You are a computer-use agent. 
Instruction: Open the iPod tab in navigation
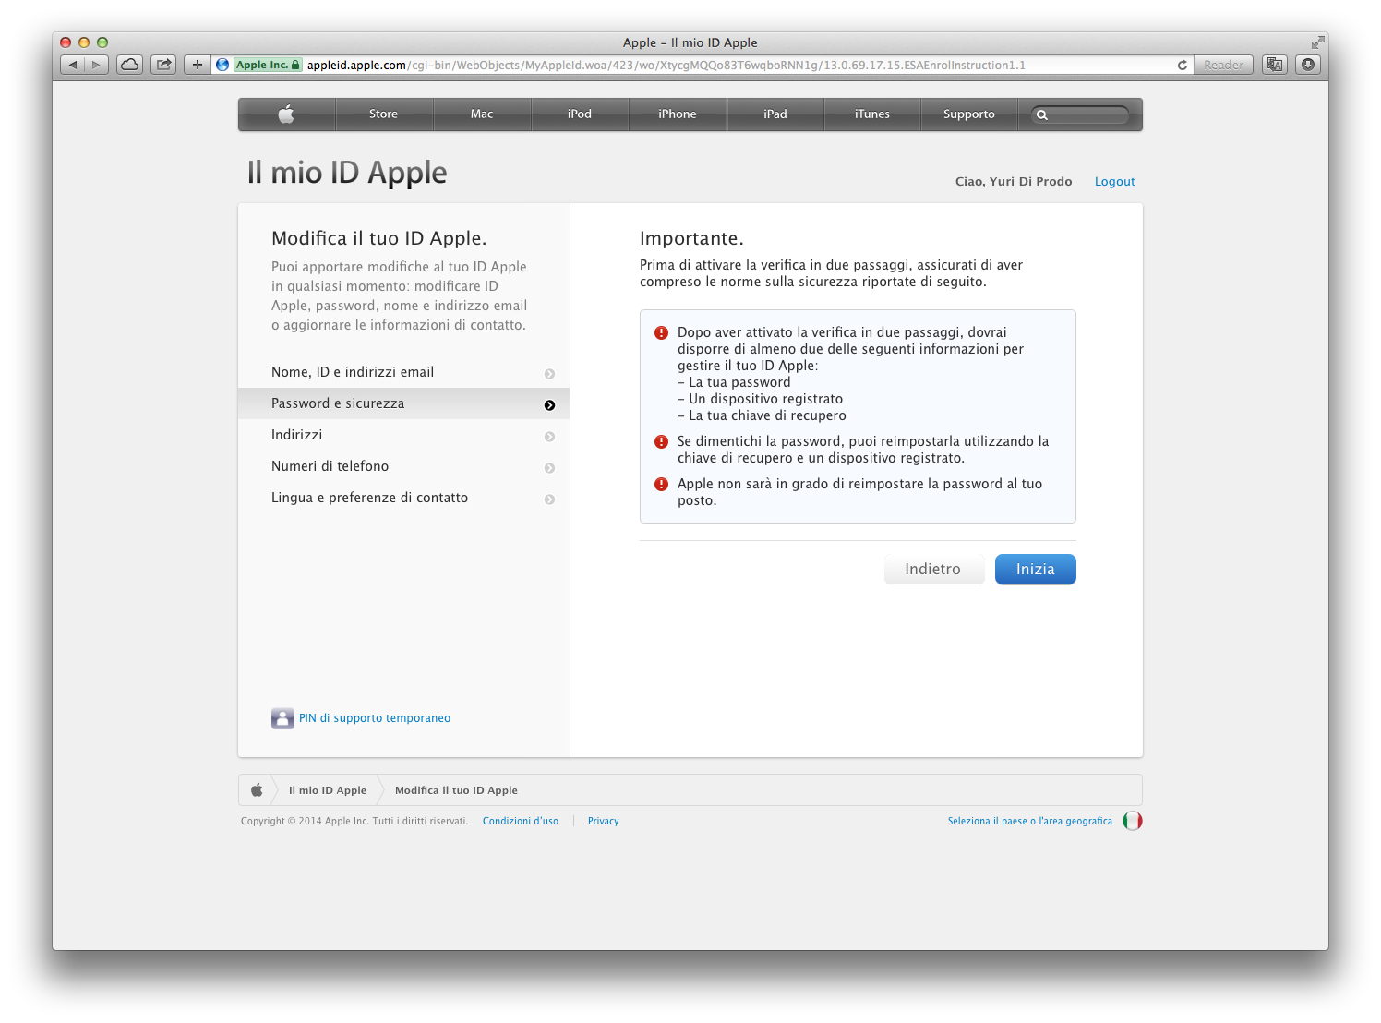pos(580,114)
